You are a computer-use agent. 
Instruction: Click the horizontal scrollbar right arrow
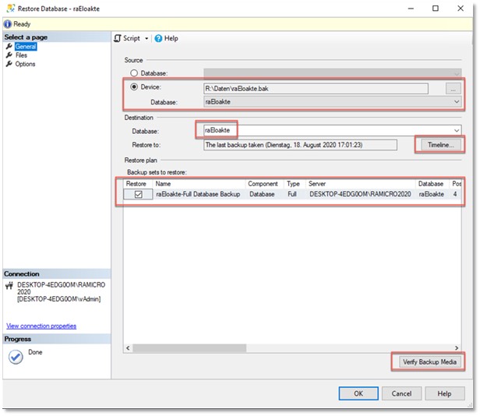click(457, 348)
